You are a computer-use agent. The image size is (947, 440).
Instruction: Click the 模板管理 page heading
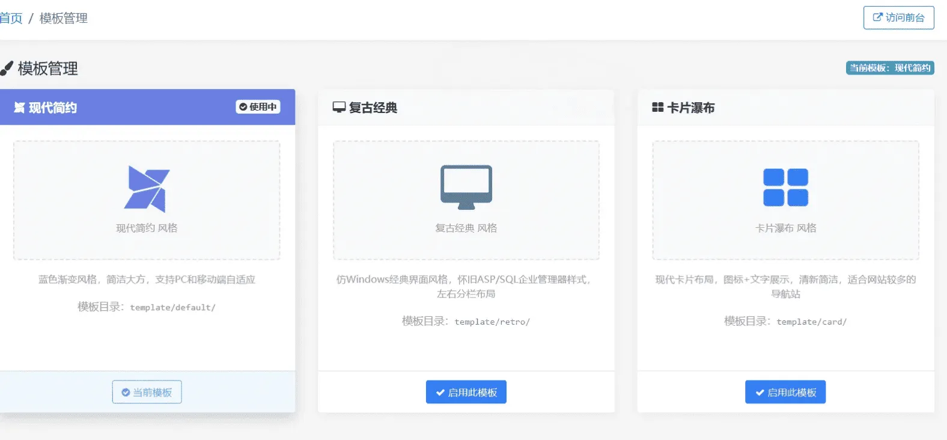[x=48, y=69]
